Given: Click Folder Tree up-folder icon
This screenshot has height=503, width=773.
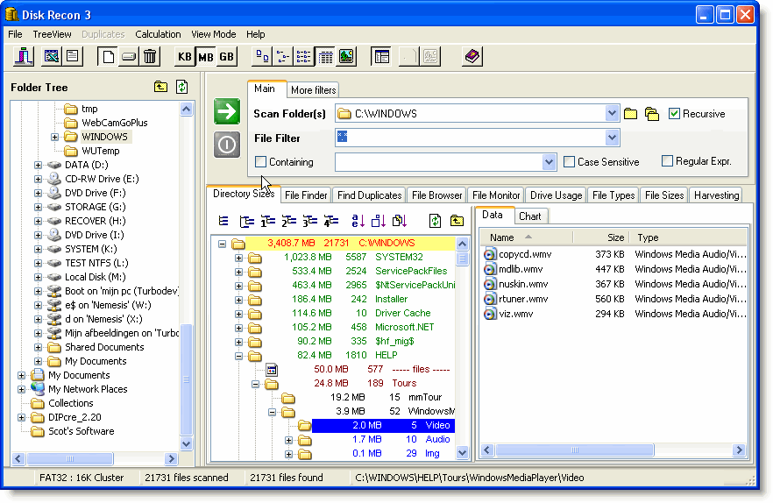Looking at the screenshot, I should coord(160,87).
